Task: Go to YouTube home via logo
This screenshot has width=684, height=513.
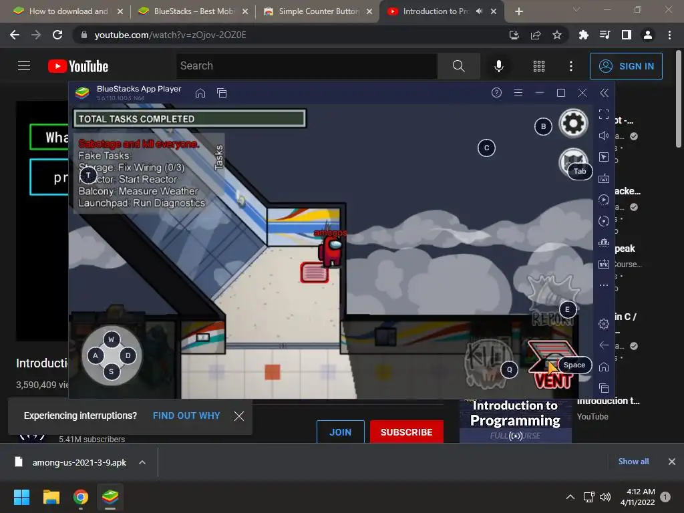Action: (78, 66)
